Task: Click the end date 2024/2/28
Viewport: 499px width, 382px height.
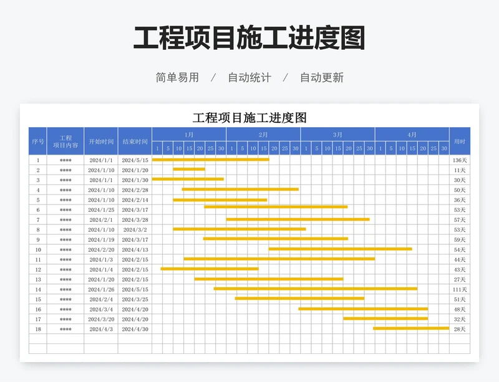Action: [135, 190]
